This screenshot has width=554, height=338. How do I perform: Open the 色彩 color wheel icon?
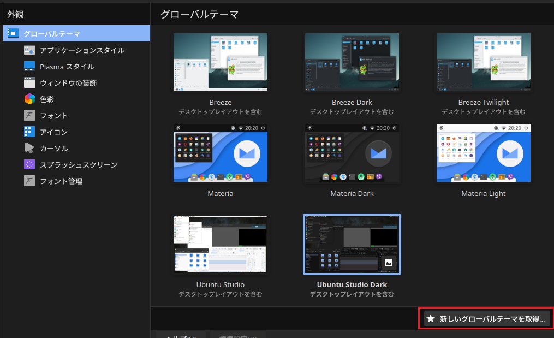pyautogui.click(x=29, y=99)
